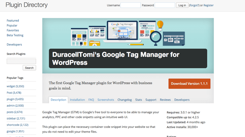Click the dark flowchart panel in banner

coord(174,39)
